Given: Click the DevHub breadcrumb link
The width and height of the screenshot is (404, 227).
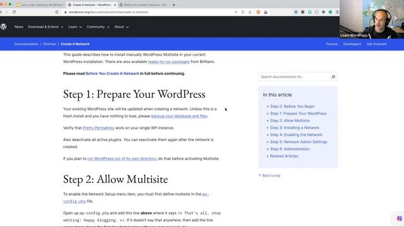Looking at the screenshot, I should (x=49, y=44).
